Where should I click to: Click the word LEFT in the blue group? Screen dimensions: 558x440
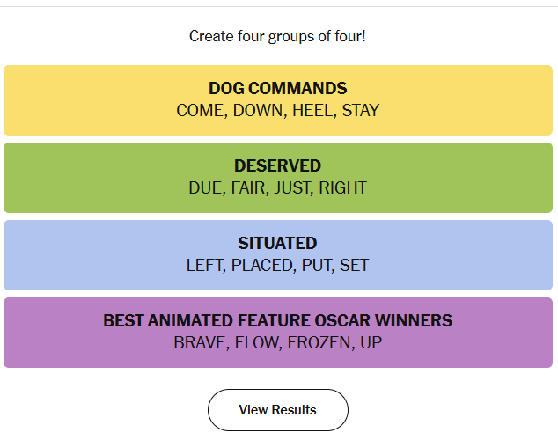[205, 266]
